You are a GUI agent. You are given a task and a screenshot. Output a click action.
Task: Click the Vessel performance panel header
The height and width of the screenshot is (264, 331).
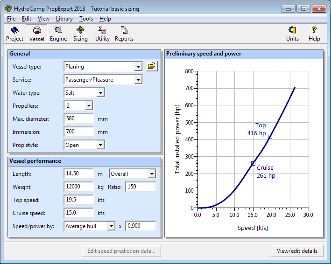click(84, 161)
